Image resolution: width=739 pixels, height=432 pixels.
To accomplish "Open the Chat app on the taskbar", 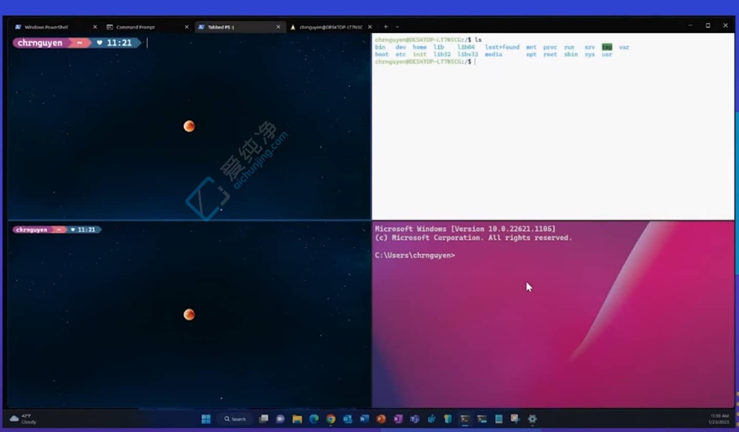I will coord(280,419).
